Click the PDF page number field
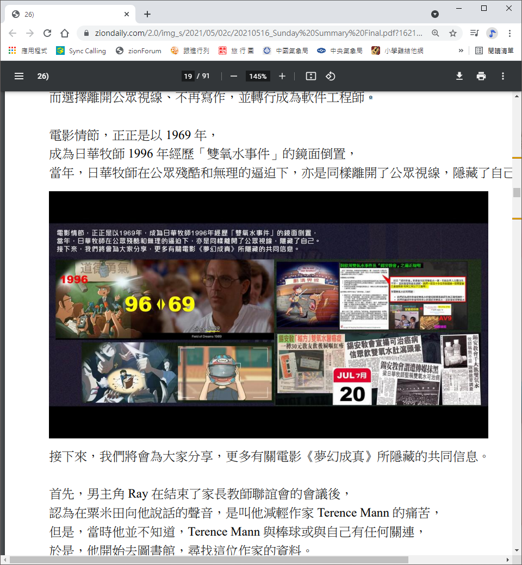Screen dimensions: 522x565 [188, 76]
